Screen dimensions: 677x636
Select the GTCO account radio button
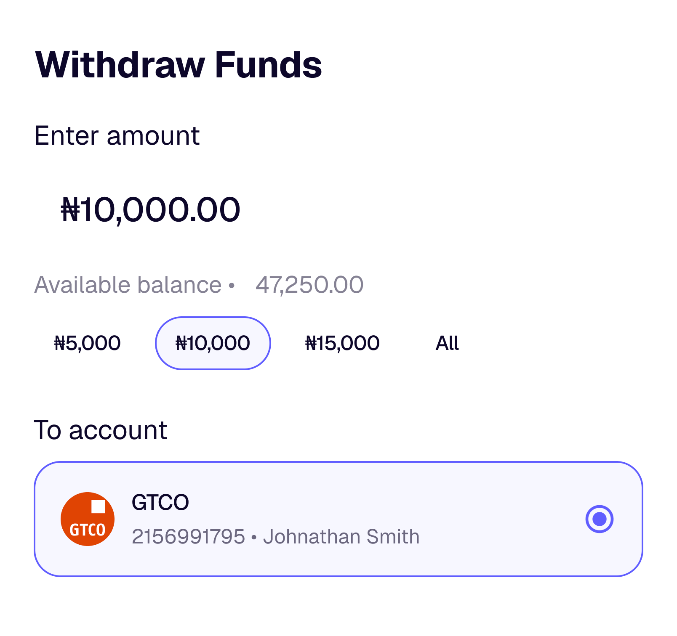[x=599, y=519]
